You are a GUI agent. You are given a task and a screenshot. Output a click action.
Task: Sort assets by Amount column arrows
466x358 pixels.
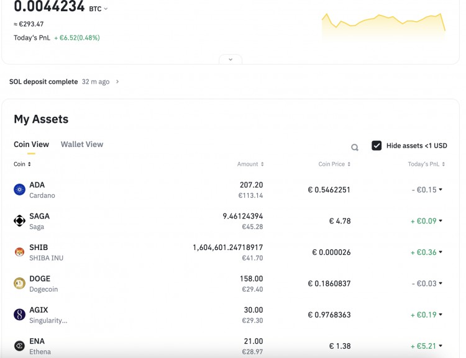coord(262,164)
